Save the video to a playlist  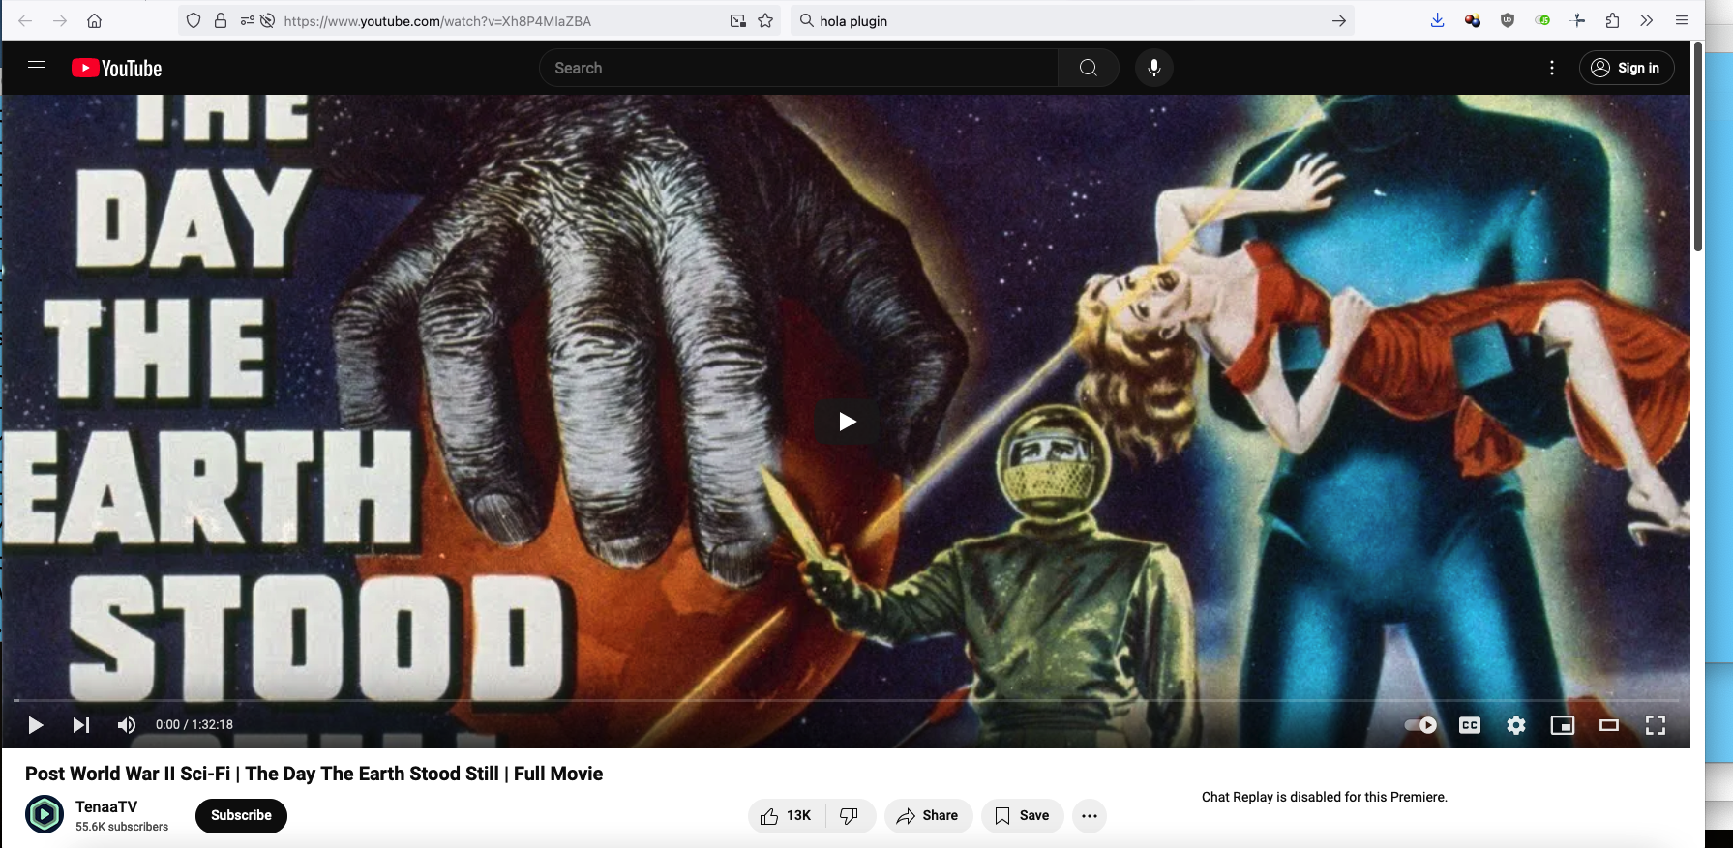[1023, 816]
